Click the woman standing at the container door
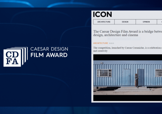The width and height of the screenshot is (162, 114). coord(136,80)
